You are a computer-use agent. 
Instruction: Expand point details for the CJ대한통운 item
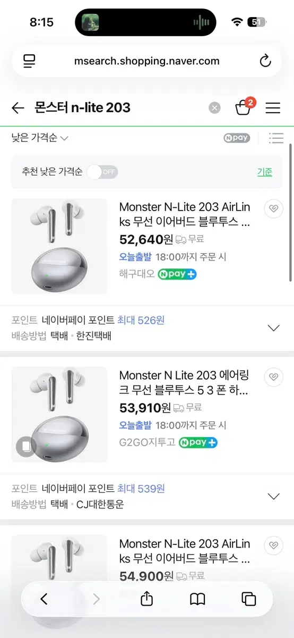click(x=273, y=497)
